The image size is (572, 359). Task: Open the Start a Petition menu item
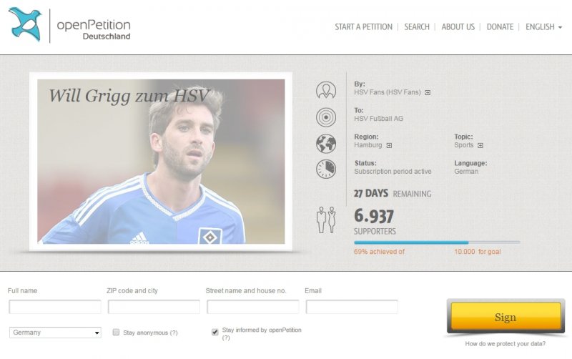364,27
